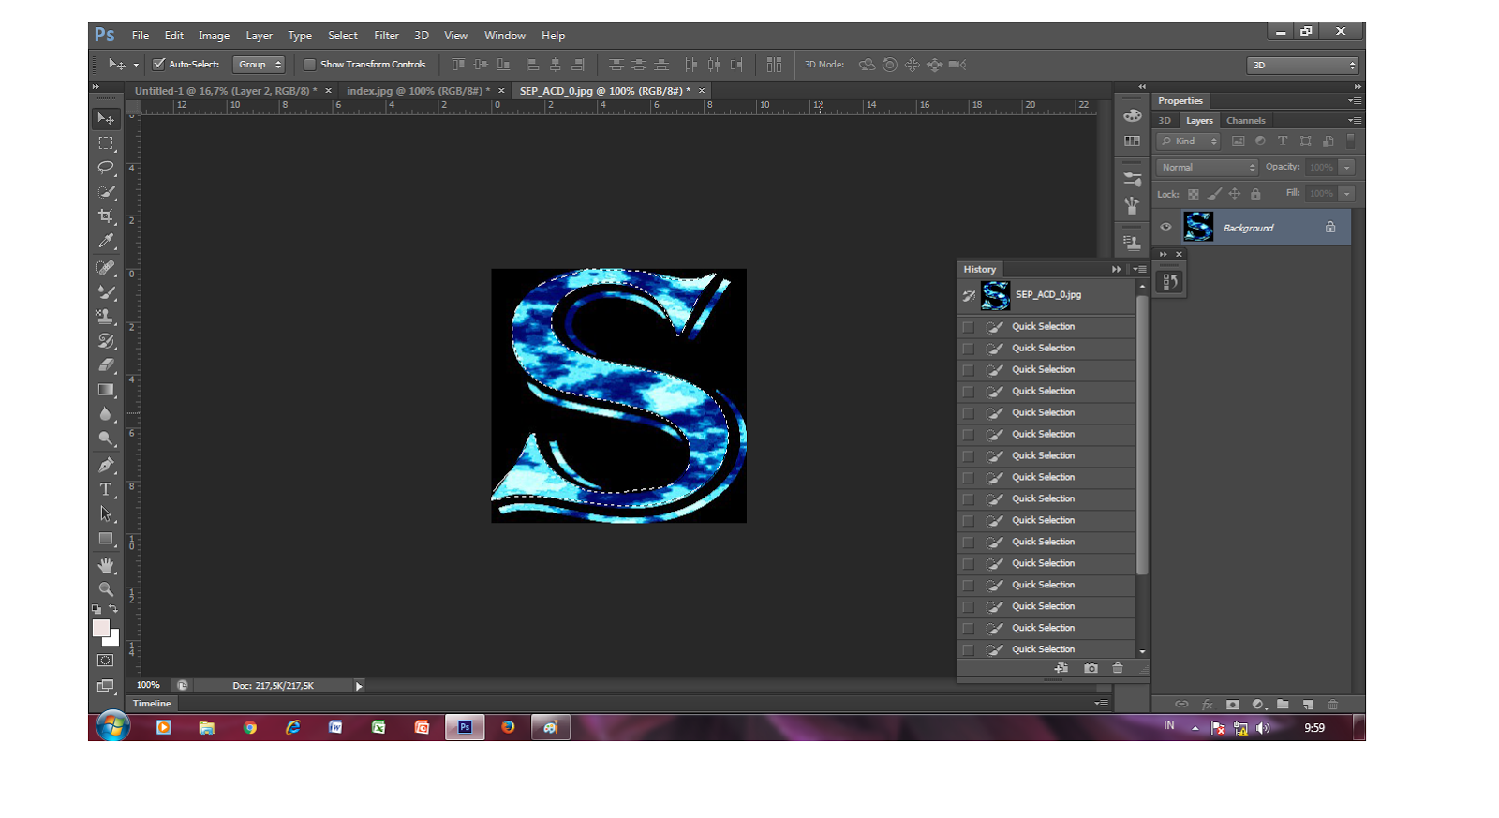Hide the Background layer with eye icon
1499x818 pixels.
(x=1166, y=227)
